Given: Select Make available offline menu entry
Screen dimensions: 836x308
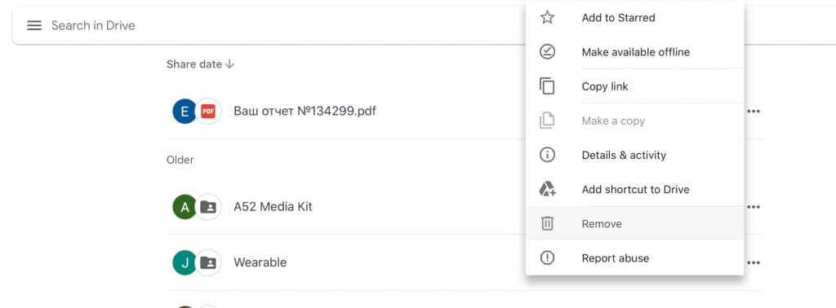Looking at the screenshot, I should (x=635, y=52).
